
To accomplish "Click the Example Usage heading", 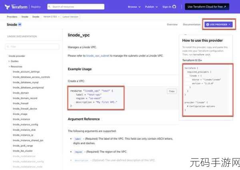I will 80,69.
